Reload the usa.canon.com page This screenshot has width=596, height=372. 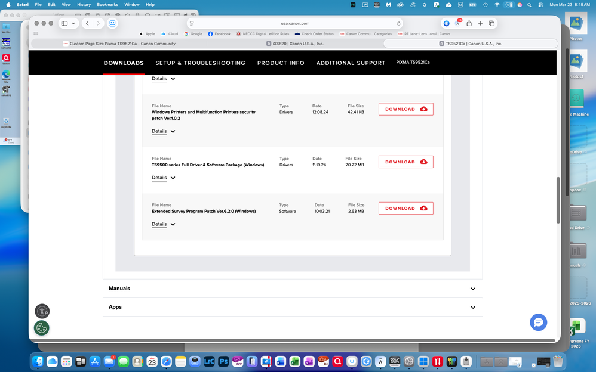coord(398,23)
